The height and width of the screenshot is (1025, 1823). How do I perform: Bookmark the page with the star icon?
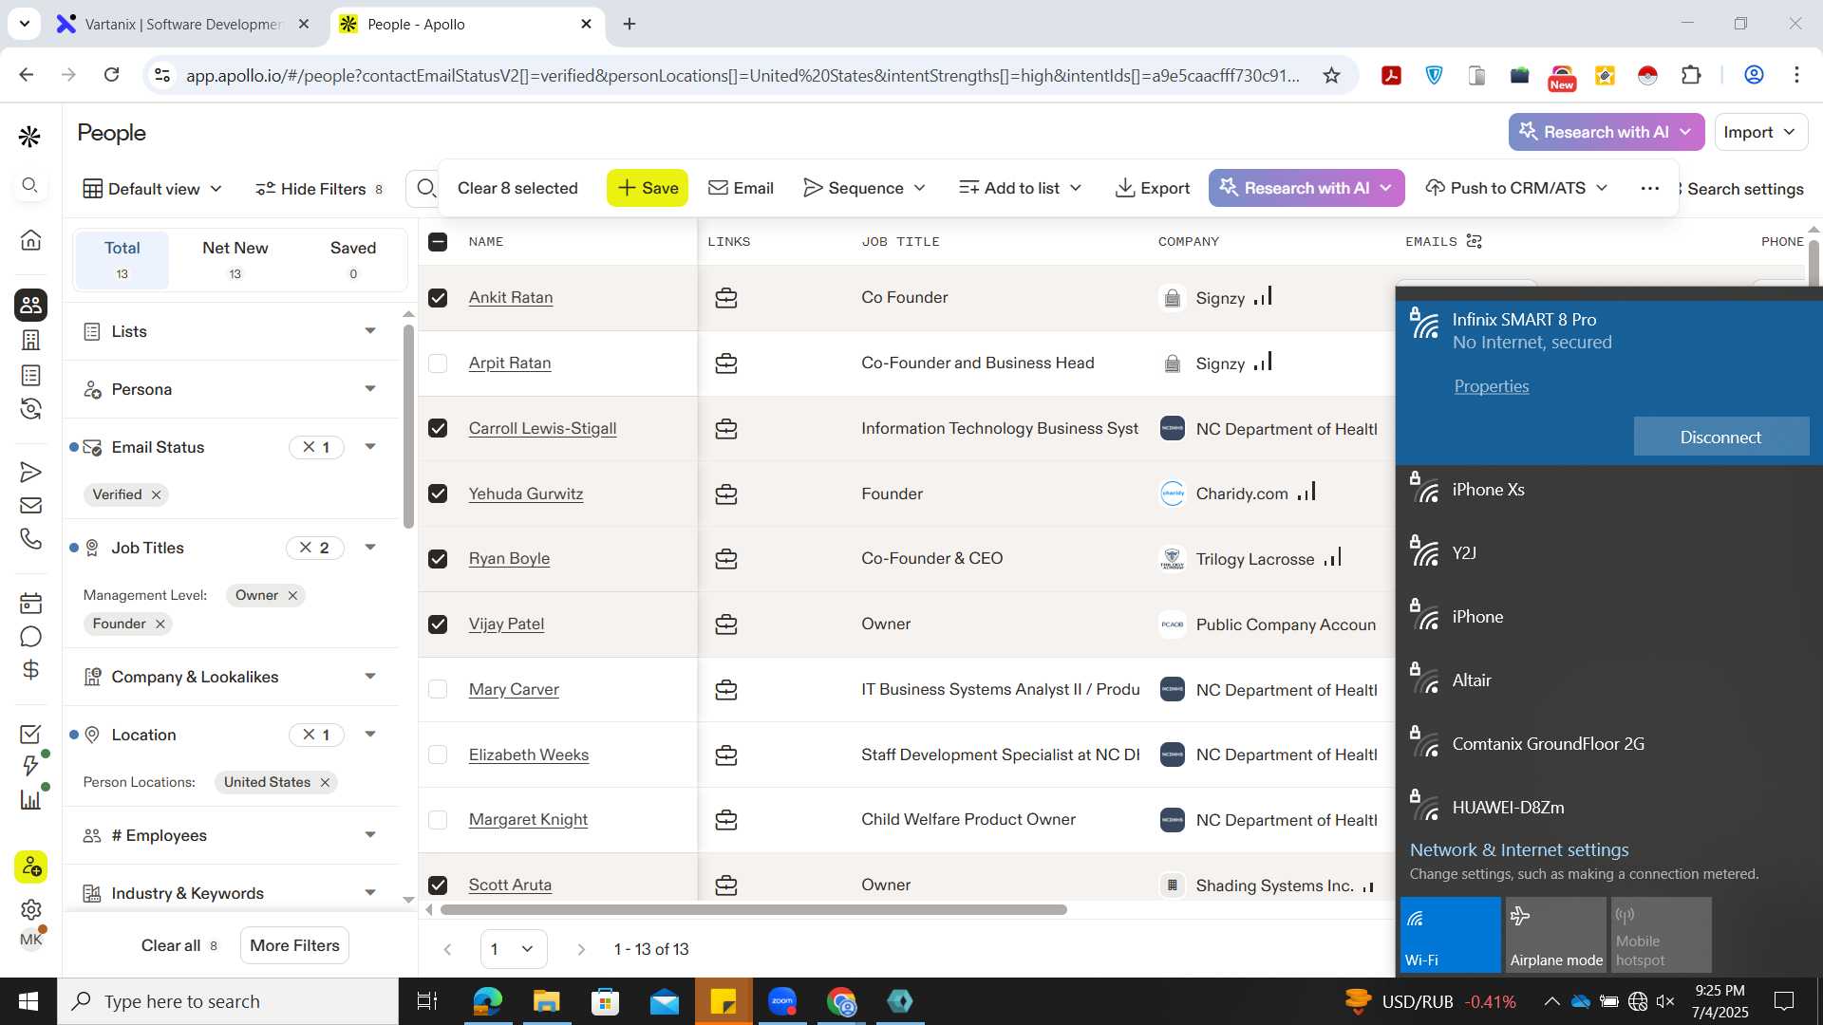1331,75
